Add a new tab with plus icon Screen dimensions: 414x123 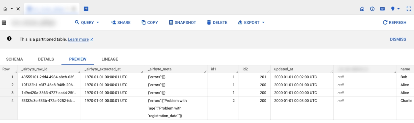point(86,9)
